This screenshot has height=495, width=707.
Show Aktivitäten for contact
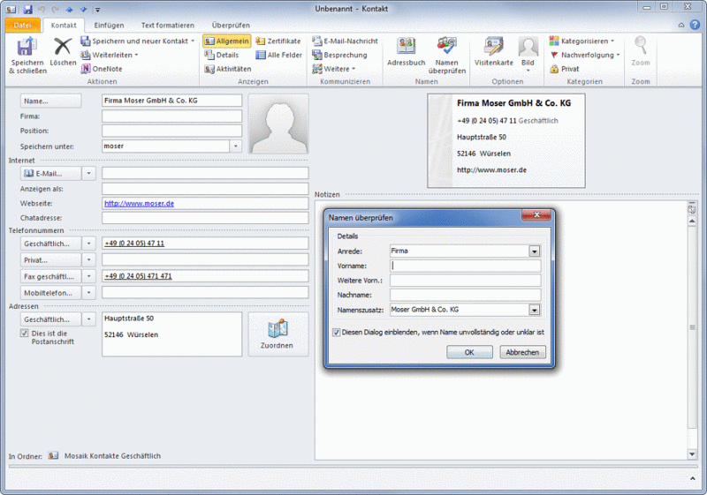pos(228,69)
